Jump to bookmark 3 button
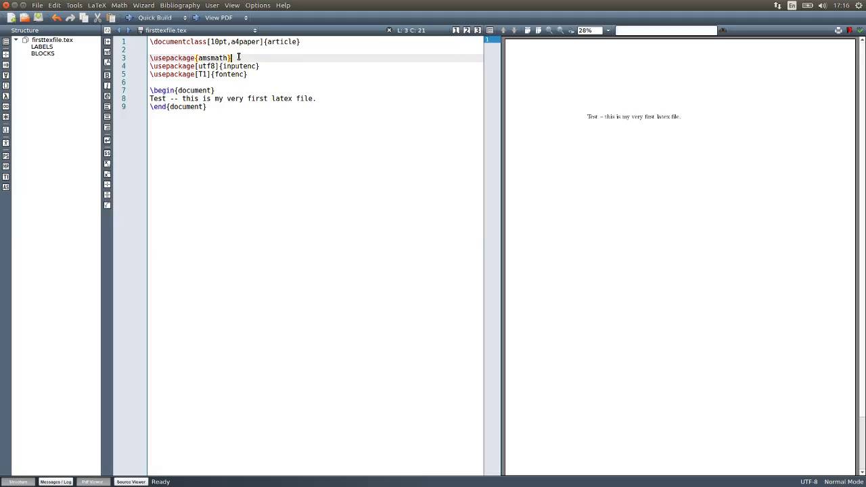Viewport: 866px width, 487px height. [x=478, y=30]
